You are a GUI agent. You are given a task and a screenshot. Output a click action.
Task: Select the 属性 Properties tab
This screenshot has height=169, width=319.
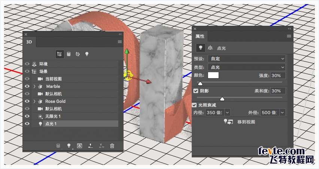(200, 36)
